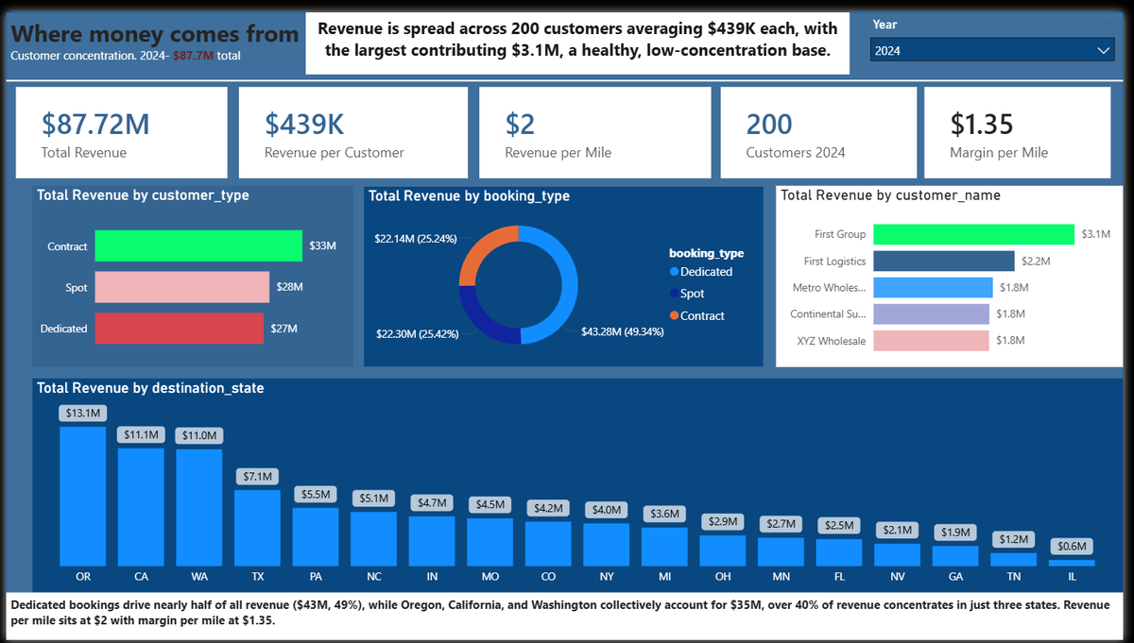The height and width of the screenshot is (643, 1134).
Task: Click the TX state revenue column
Action: tap(257, 528)
